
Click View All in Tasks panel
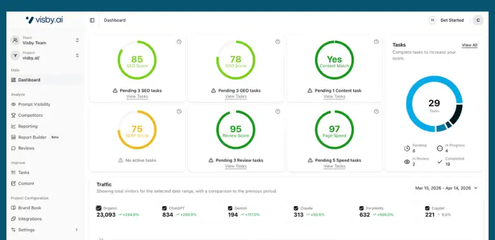(x=469, y=45)
